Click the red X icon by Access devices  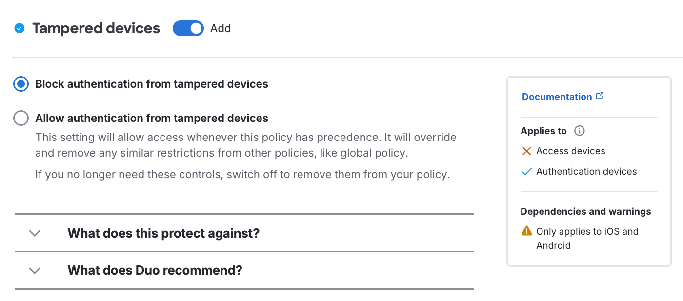(x=526, y=151)
